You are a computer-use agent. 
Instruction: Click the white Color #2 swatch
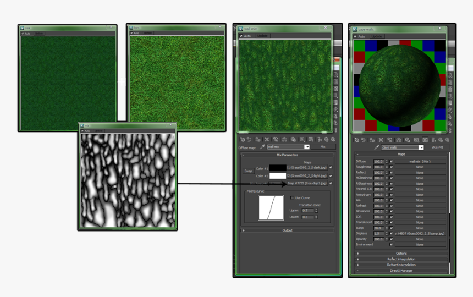(x=278, y=176)
